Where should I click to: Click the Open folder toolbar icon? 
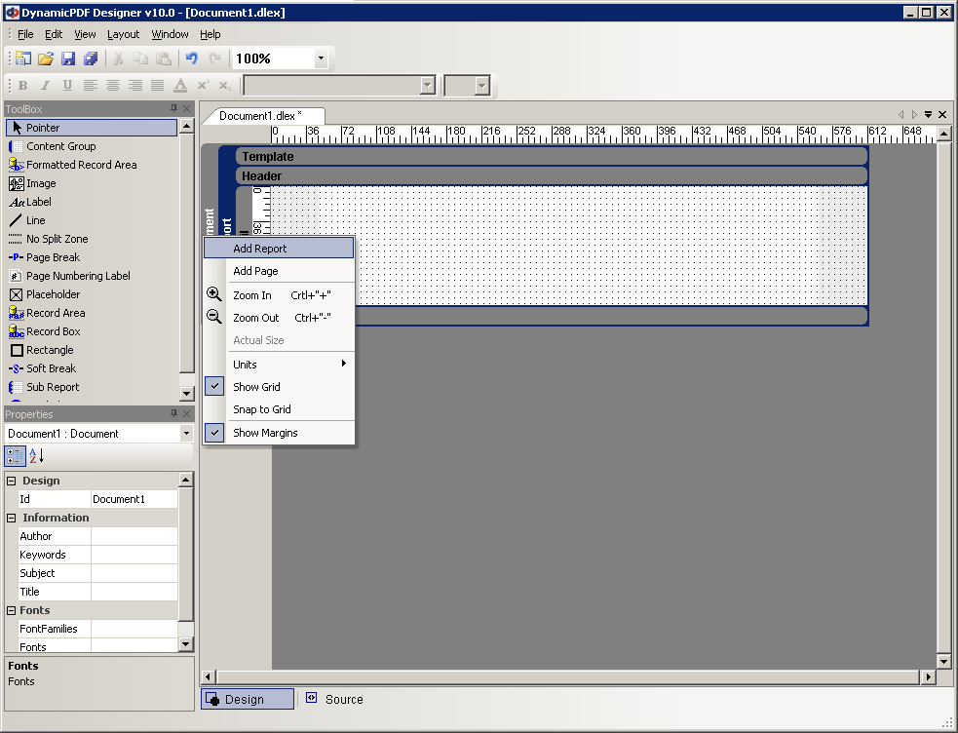(x=46, y=58)
